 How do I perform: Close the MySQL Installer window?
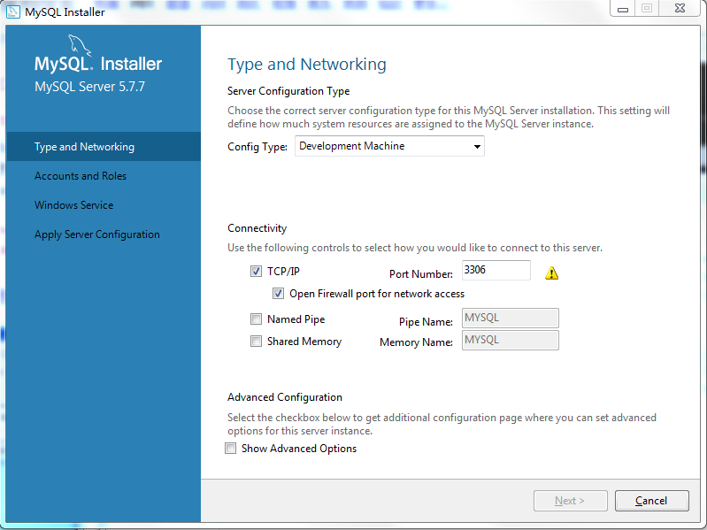click(x=680, y=9)
